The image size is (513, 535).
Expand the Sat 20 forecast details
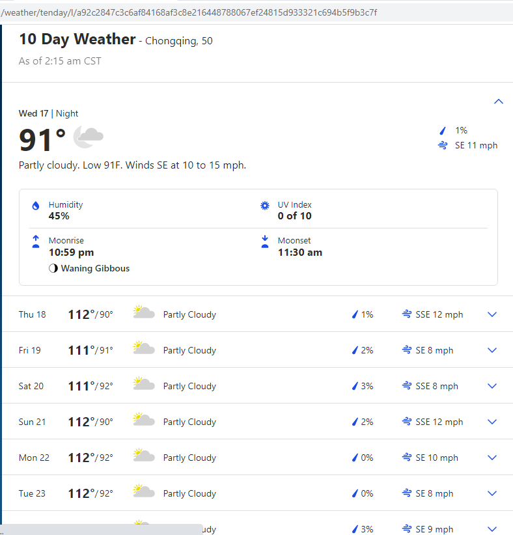click(492, 386)
